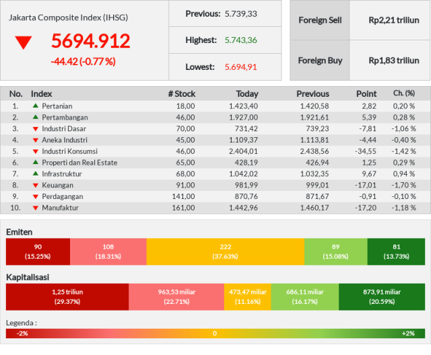
Task: Click the -2% end of the legend bar
Action: pos(22,333)
